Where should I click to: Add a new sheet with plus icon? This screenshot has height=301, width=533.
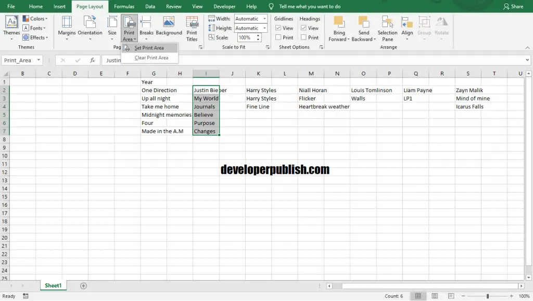click(x=83, y=286)
